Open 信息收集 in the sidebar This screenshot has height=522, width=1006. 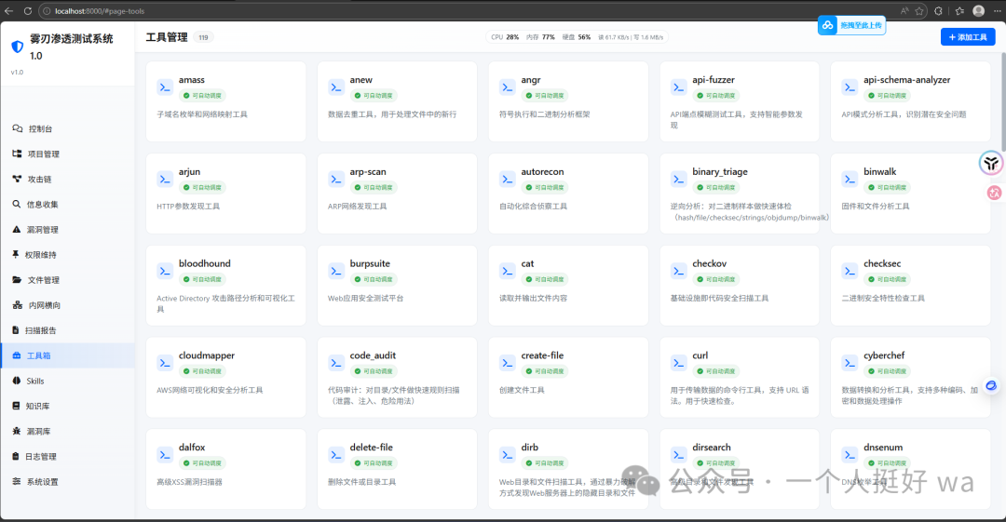pos(67,205)
